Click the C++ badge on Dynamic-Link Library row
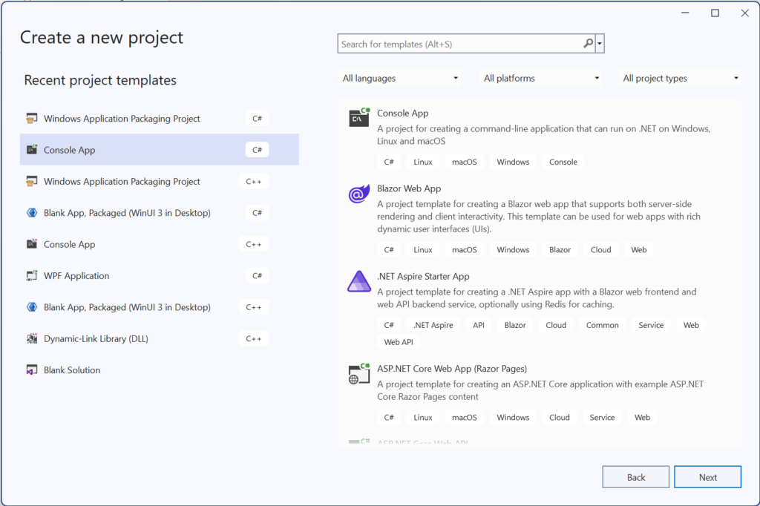 click(x=254, y=339)
